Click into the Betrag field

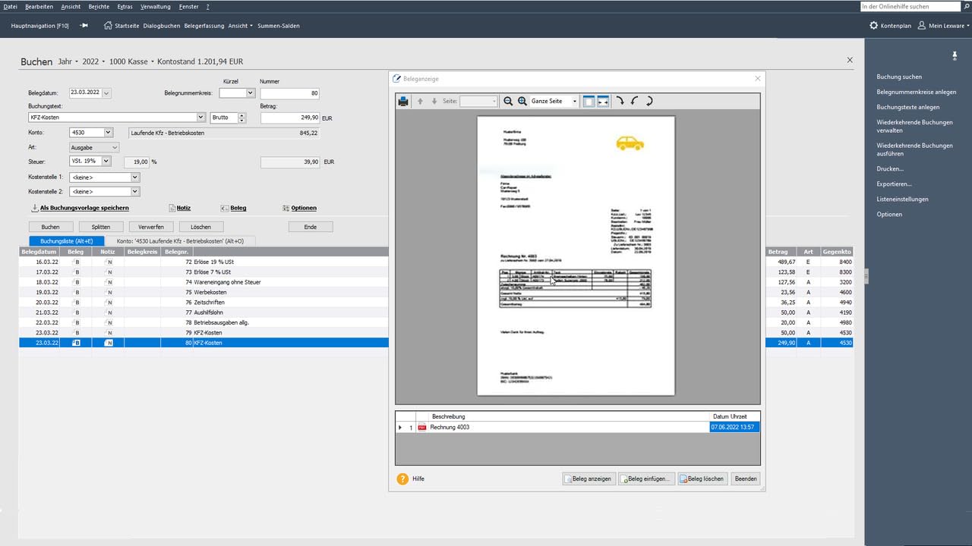[x=290, y=118]
